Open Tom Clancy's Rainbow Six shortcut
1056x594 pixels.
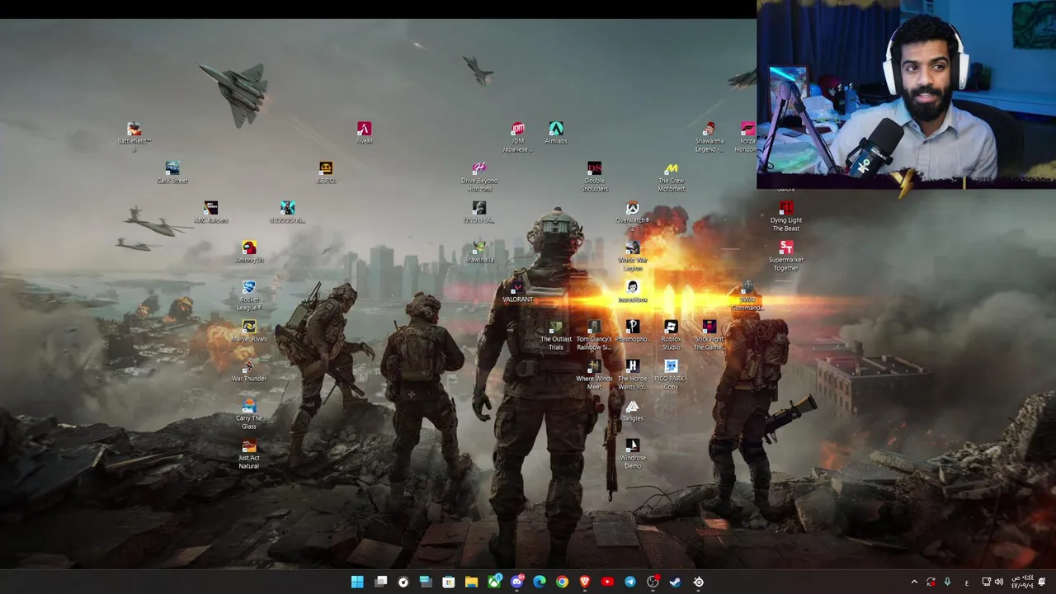(594, 335)
